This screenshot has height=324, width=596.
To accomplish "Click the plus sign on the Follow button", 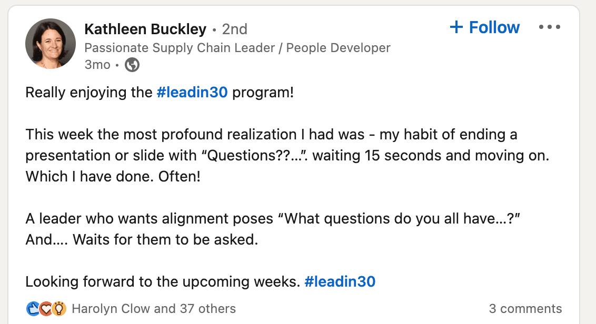I will tap(456, 27).
